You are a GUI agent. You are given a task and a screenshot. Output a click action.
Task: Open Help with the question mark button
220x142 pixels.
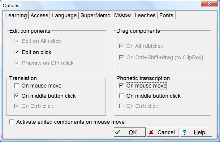(196, 132)
